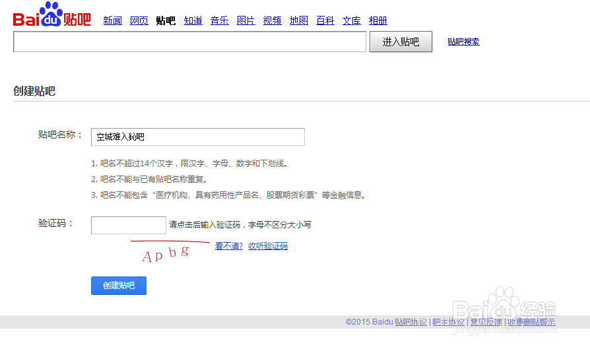Open the 贴吧协议 footer link
590x349 pixels.
(x=411, y=322)
